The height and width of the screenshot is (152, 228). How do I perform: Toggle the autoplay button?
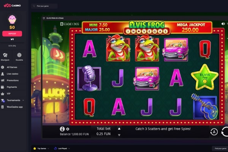click(214, 132)
